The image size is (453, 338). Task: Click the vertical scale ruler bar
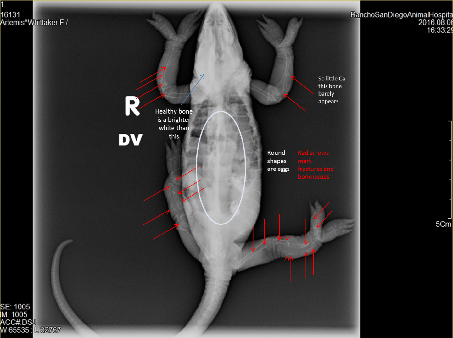coord(450,169)
